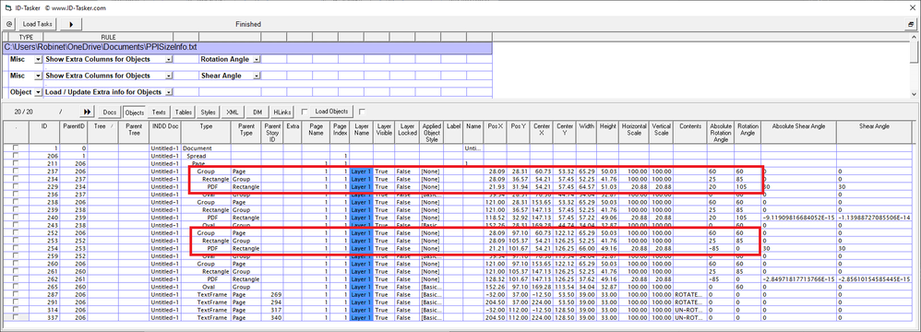Open the Rotation Angle dropdown
921x332 pixels.
pos(257,59)
